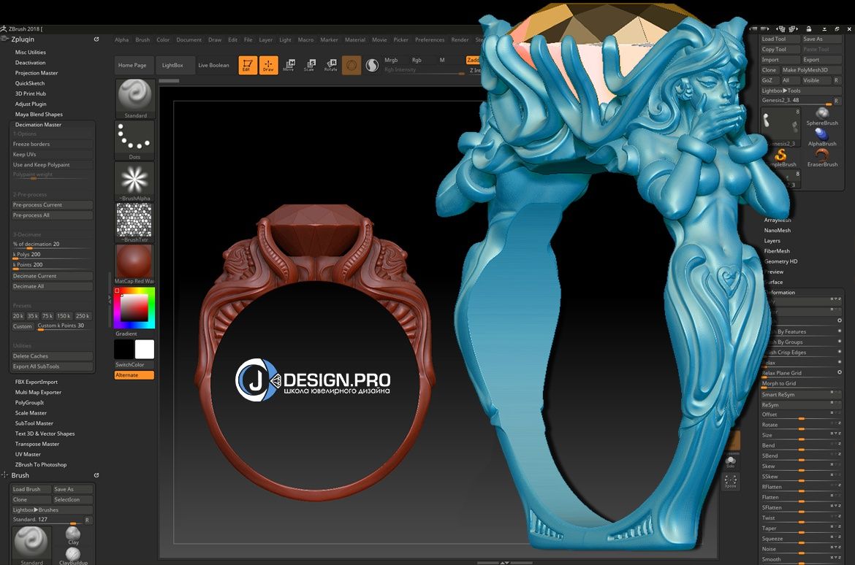Click the orange sphere gizmo icon
855x565 pixels.
coord(351,66)
